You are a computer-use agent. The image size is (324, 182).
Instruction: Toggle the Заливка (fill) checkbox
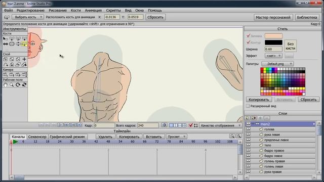click(x=249, y=36)
